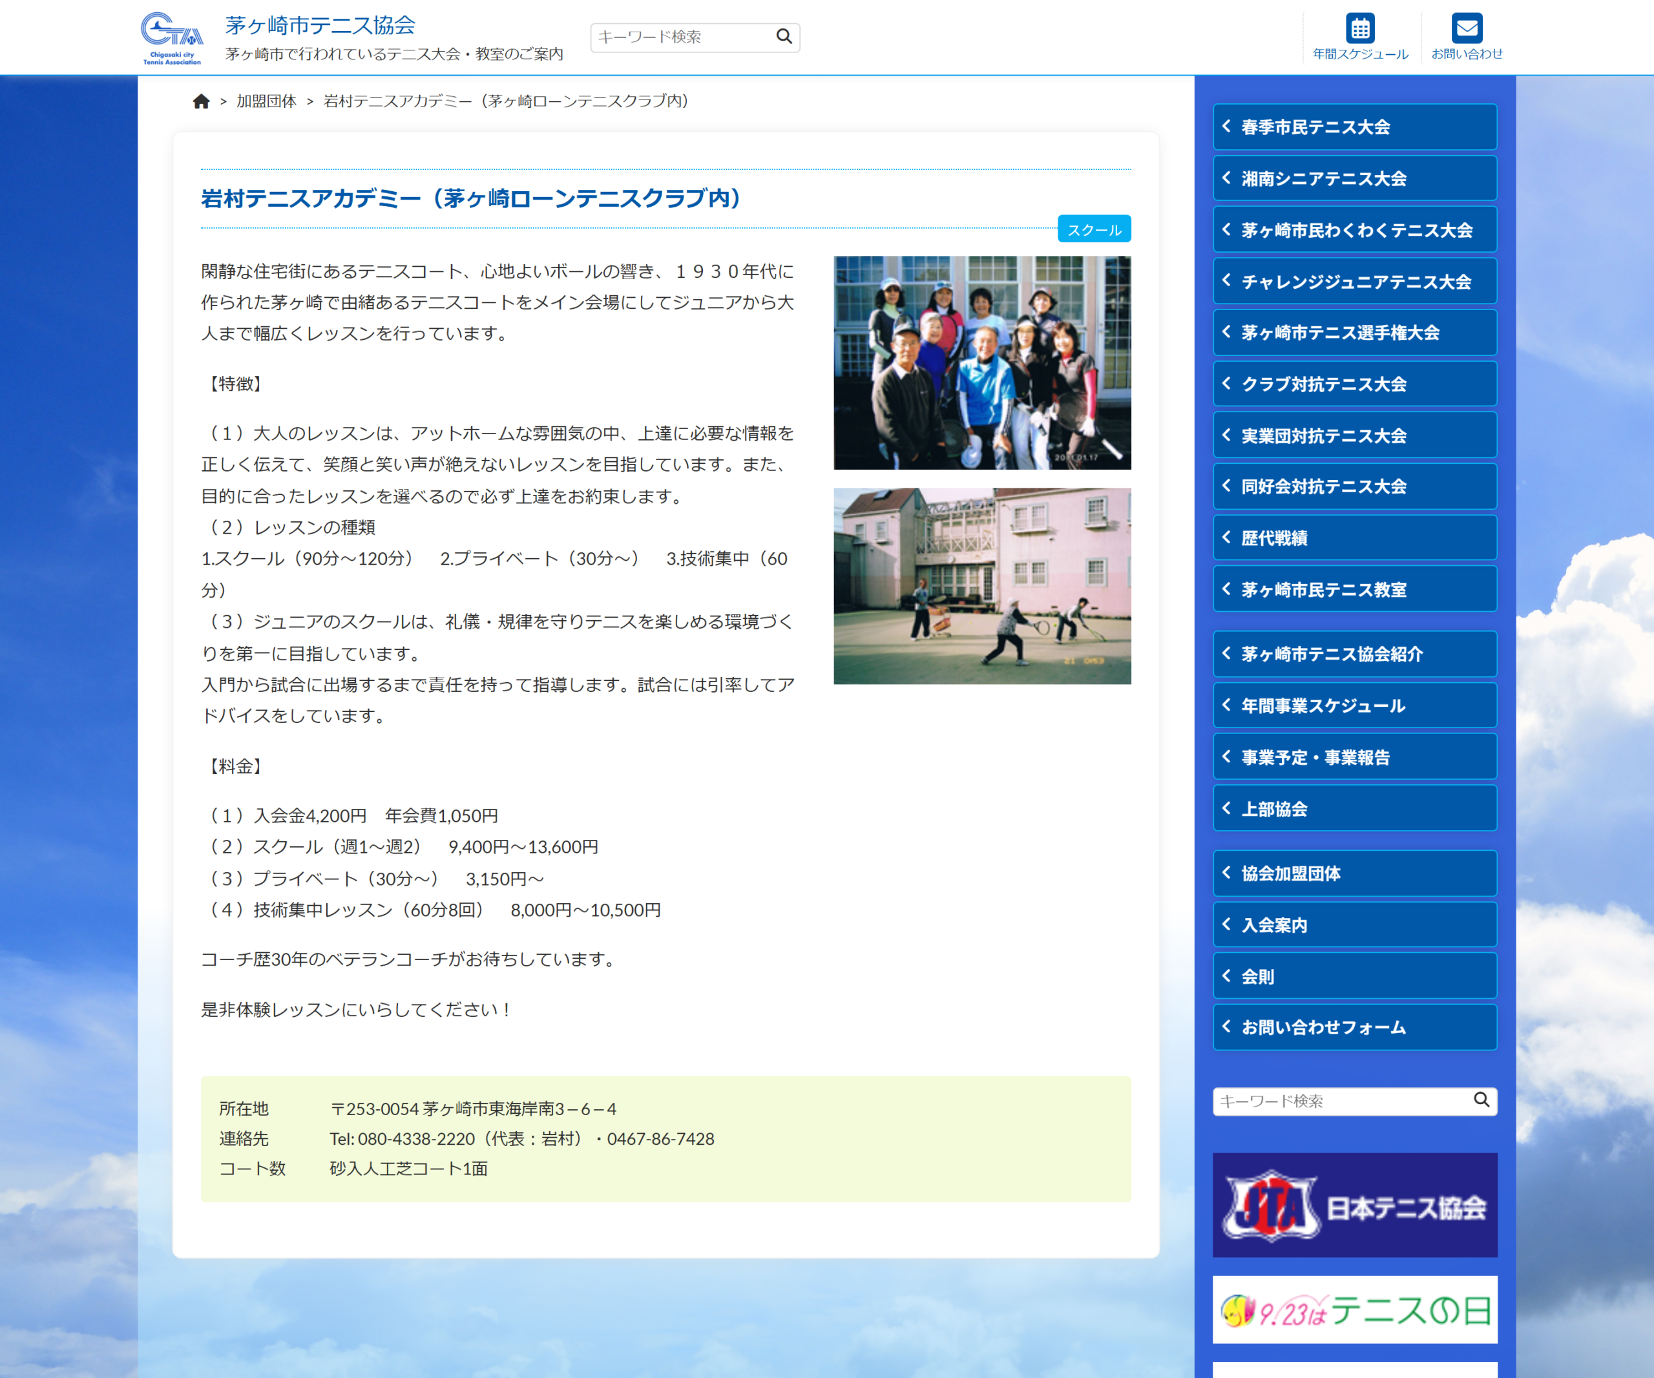Open the 9.23はテニスの日 banner
The width and height of the screenshot is (1654, 1378).
click(x=1355, y=1310)
